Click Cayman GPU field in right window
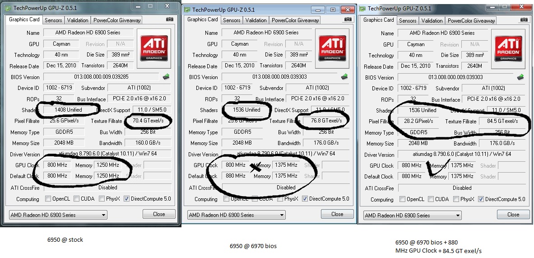 (416, 44)
